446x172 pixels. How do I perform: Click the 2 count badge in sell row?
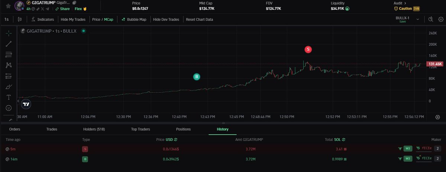coord(437,149)
